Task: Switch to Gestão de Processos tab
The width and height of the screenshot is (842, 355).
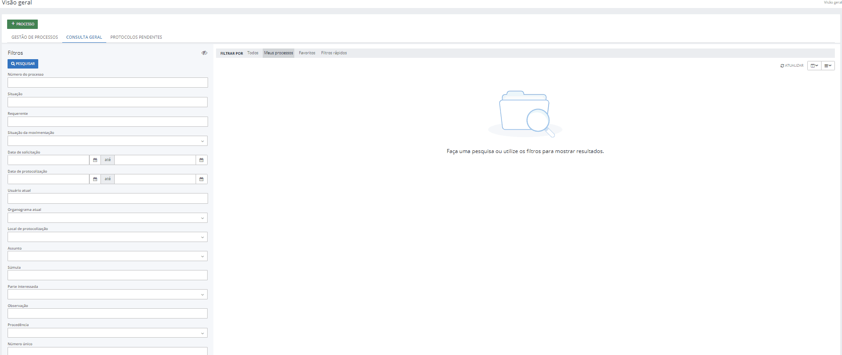Action: pyautogui.click(x=35, y=37)
